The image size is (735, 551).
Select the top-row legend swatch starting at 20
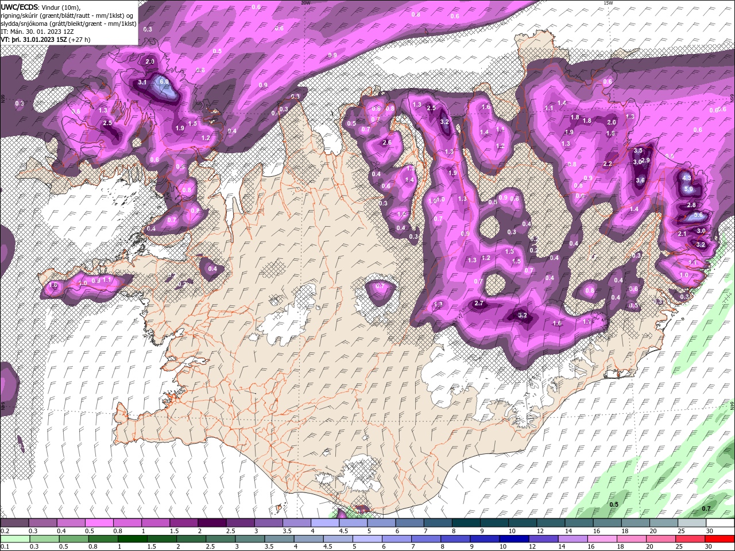(664, 523)
